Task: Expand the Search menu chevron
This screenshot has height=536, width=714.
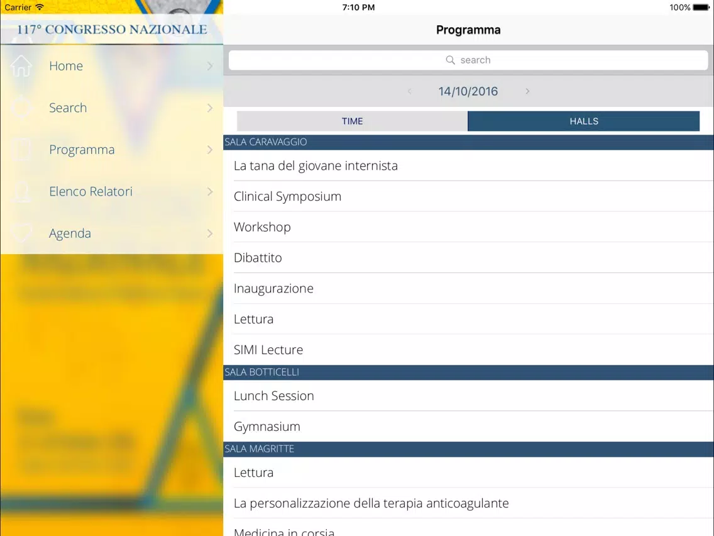Action: coord(210,108)
